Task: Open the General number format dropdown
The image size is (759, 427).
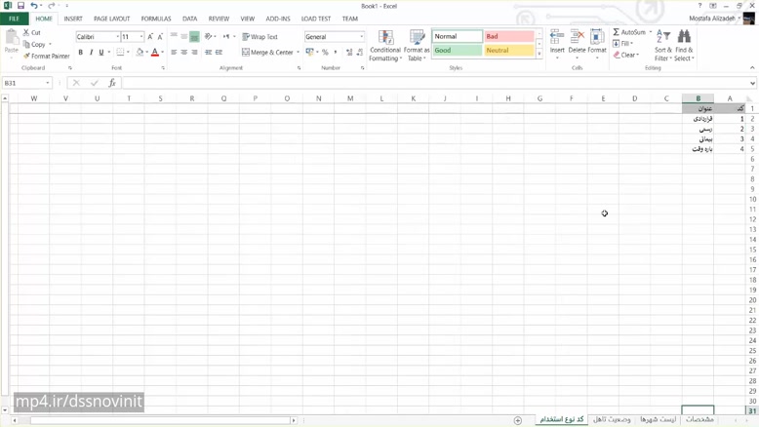Action: tap(361, 37)
